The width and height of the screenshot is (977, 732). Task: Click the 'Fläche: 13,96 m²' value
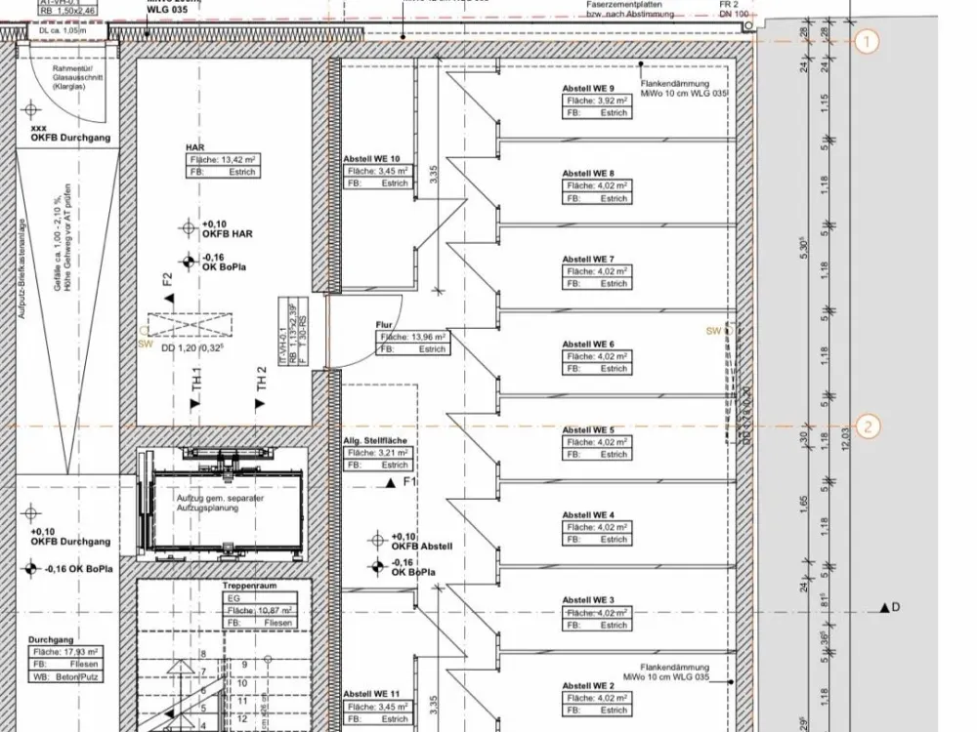pyautogui.click(x=412, y=338)
